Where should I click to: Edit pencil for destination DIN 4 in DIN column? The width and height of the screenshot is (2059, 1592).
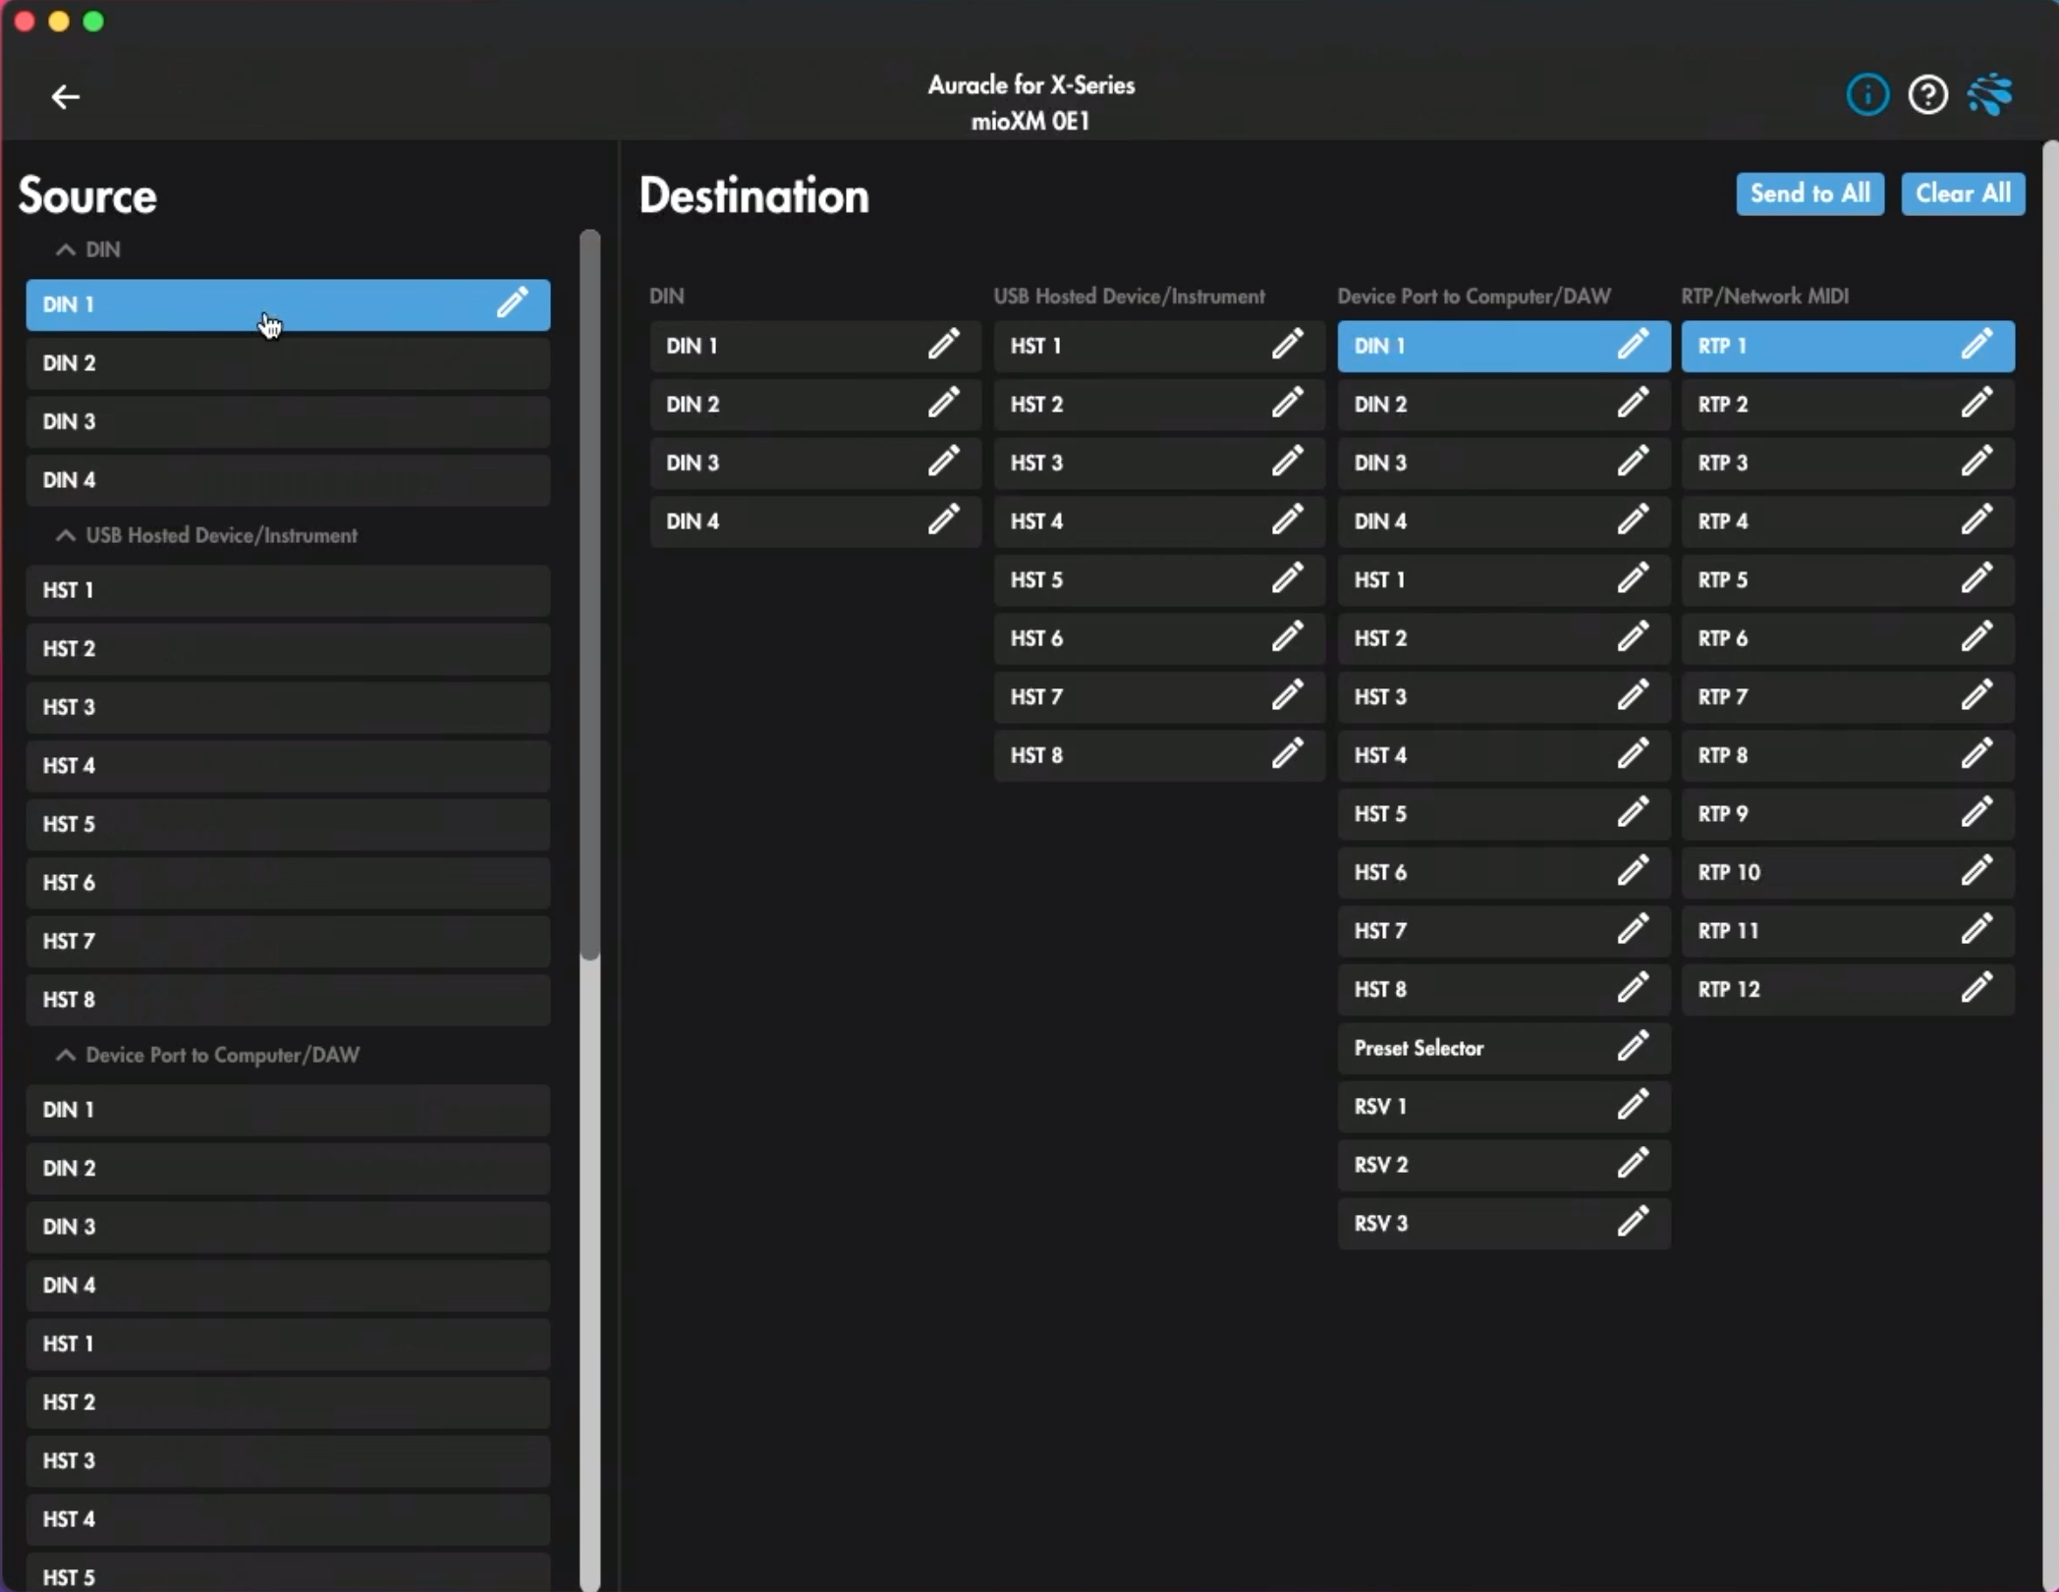943,521
